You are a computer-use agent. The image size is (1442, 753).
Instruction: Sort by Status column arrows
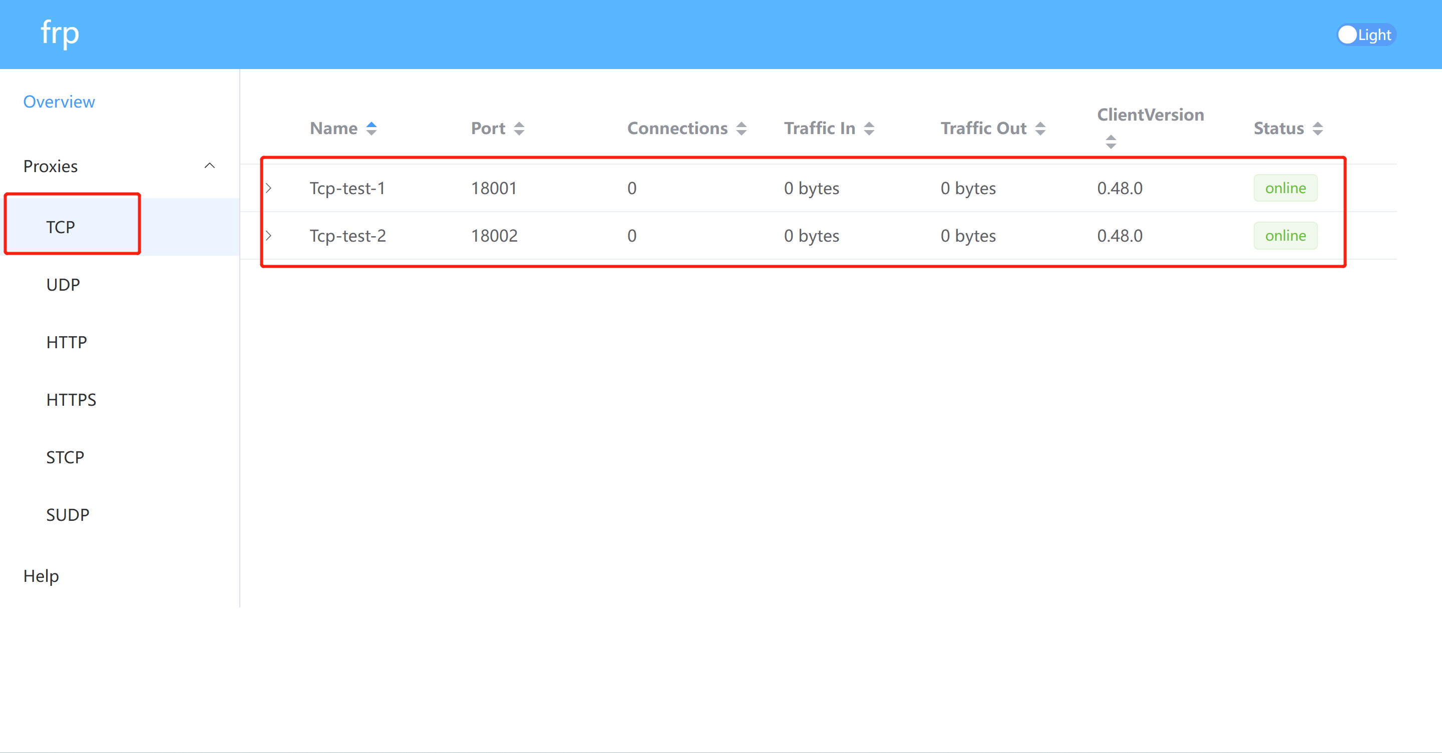coord(1317,129)
